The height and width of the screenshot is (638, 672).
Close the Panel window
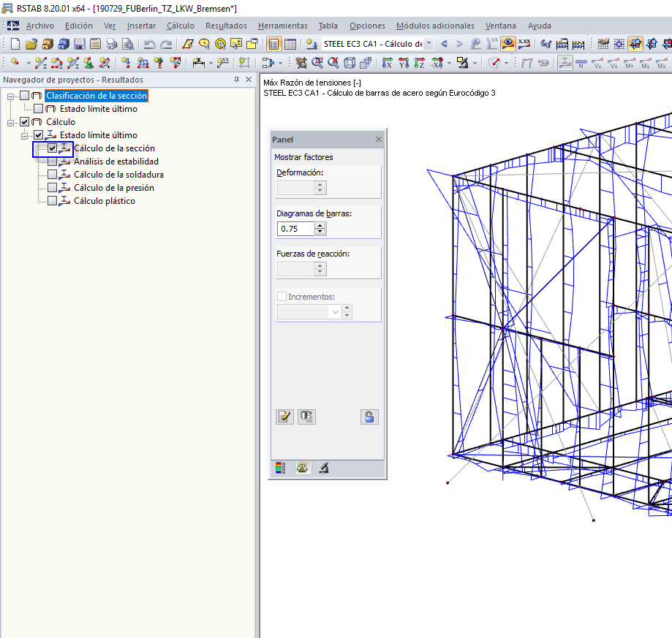click(x=379, y=139)
